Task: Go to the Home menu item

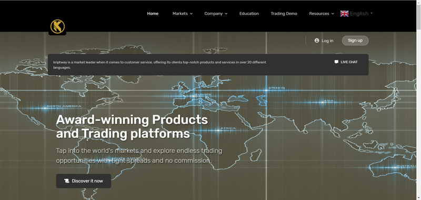Action: tap(153, 14)
